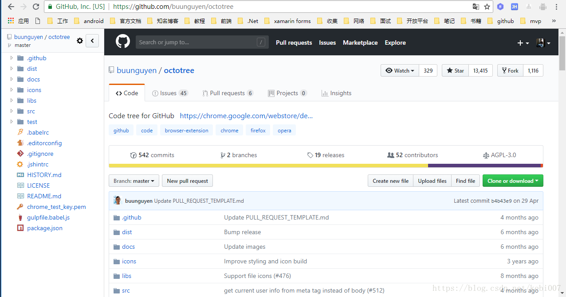Expand the libs folder in sidebar
The height and width of the screenshot is (297, 566).
pos(12,100)
